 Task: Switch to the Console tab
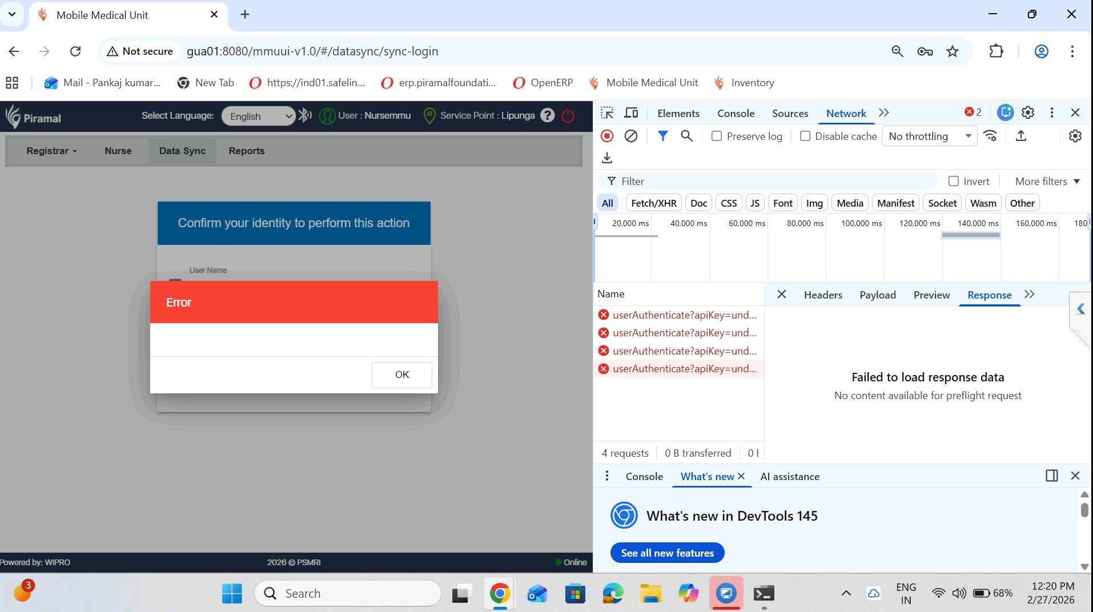pyautogui.click(x=736, y=113)
